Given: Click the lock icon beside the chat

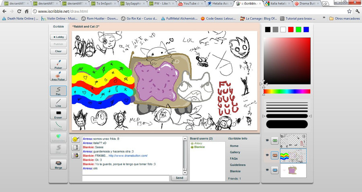Looking at the screenshot, I should click(x=76, y=156).
